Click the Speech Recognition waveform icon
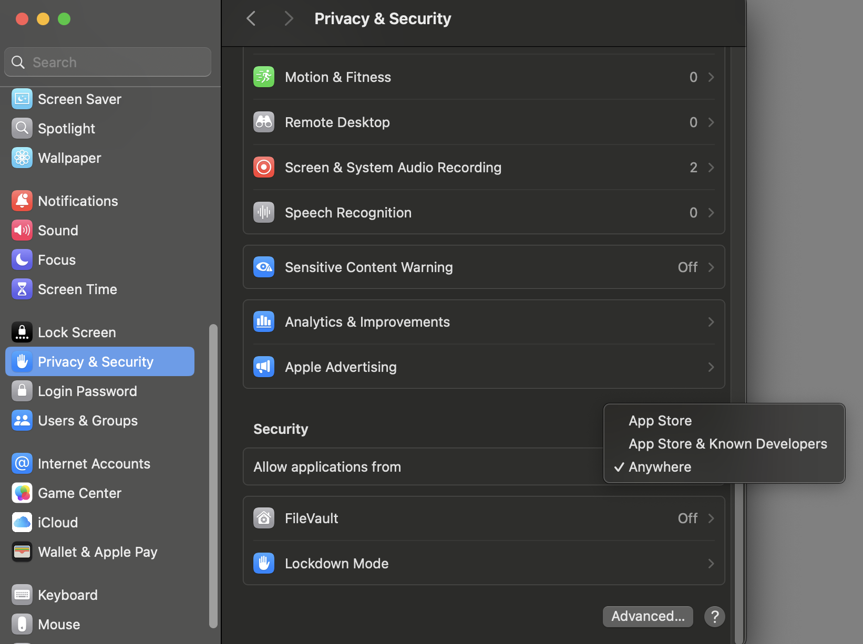Screen dimensions: 863x644 [x=264, y=212]
